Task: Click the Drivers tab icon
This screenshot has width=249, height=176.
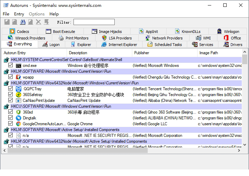Action: click(x=226, y=44)
